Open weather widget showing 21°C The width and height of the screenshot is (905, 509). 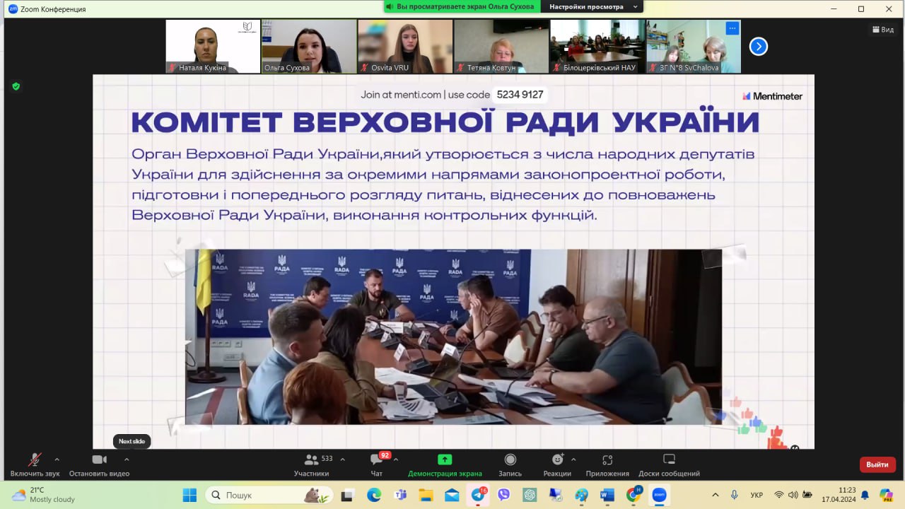coord(42,495)
